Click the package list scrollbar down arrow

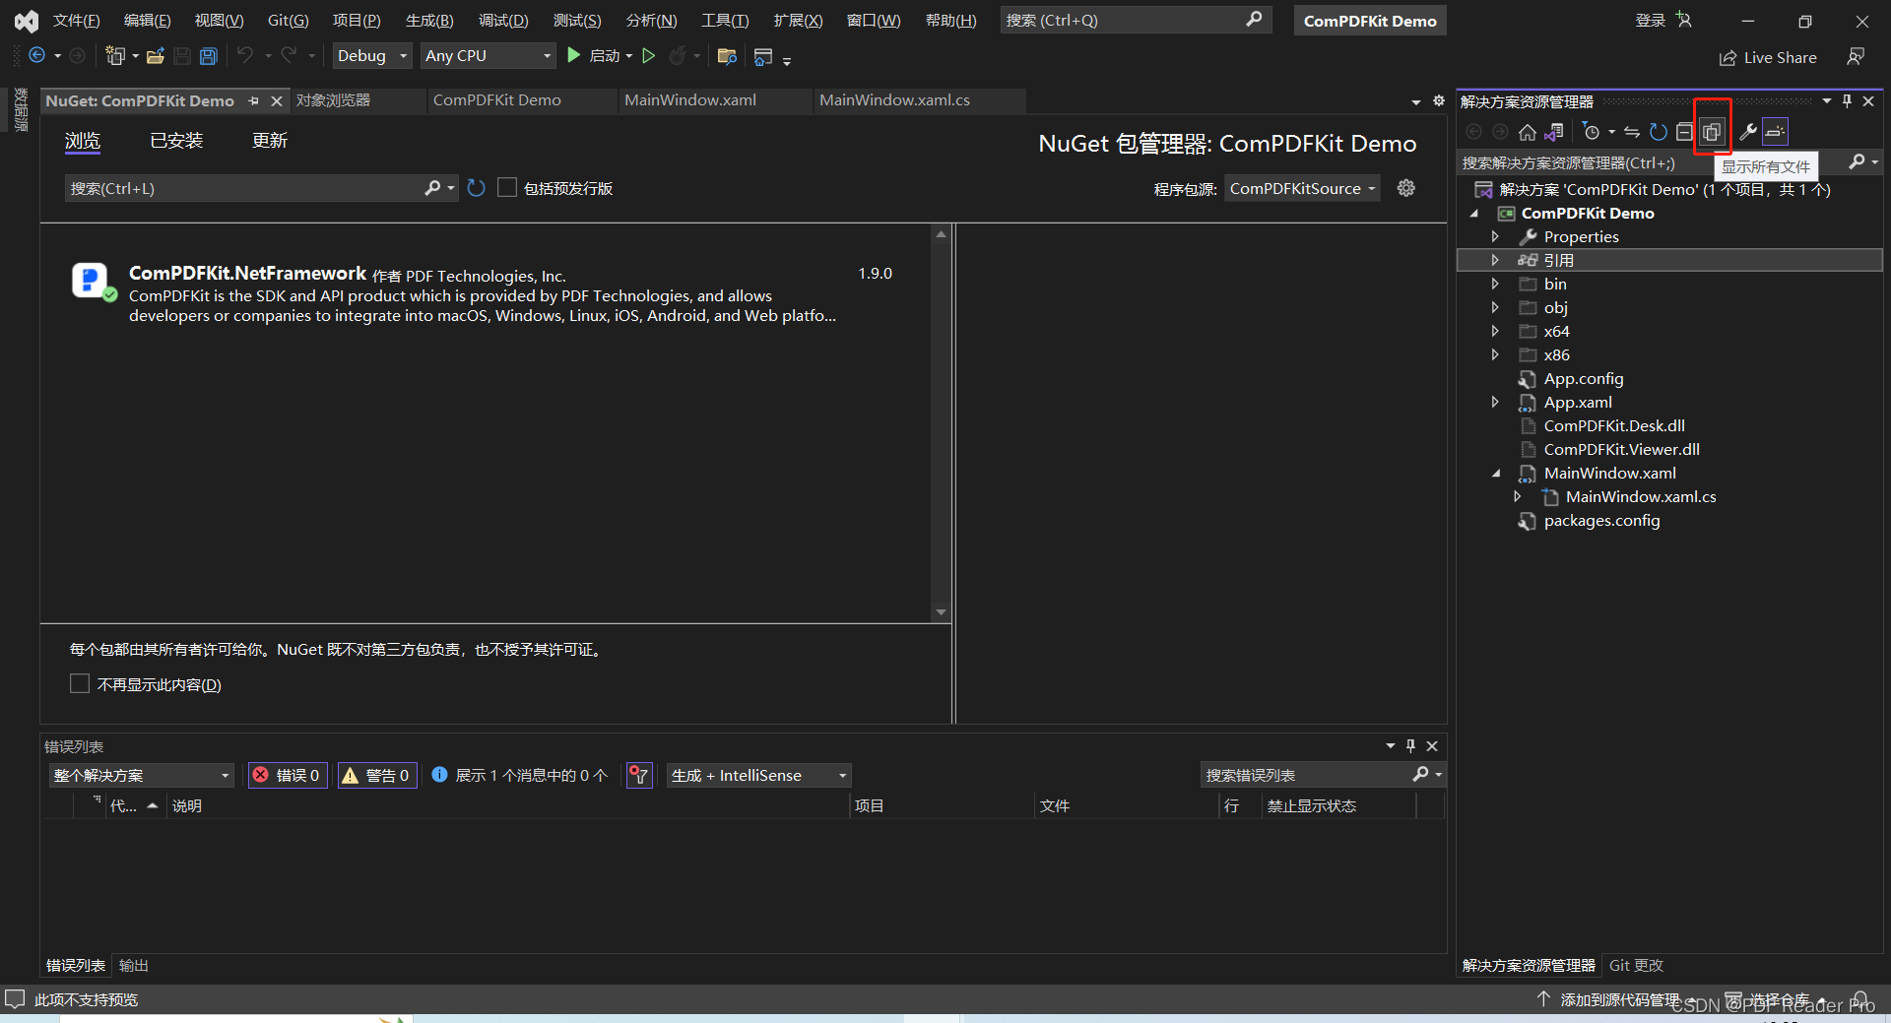941,612
